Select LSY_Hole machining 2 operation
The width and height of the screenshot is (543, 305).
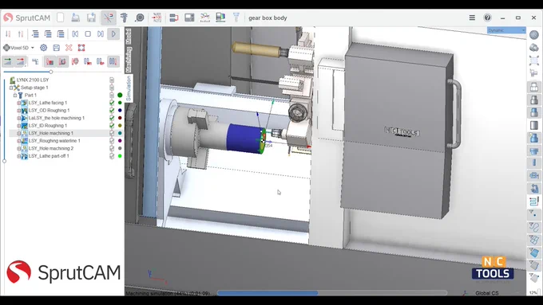(x=51, y=149)
